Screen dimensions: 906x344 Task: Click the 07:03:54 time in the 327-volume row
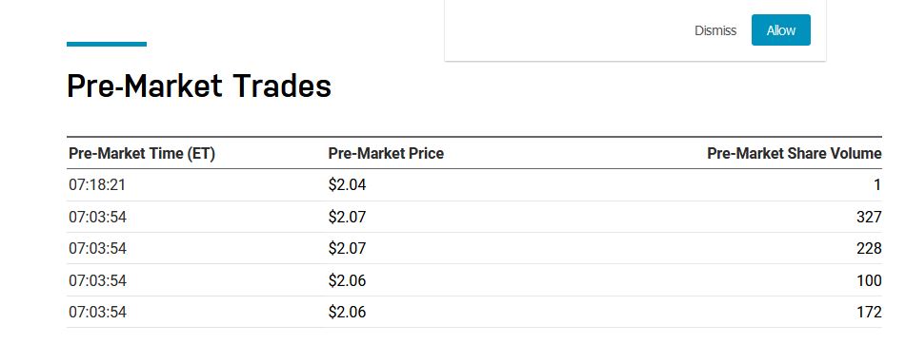(x=97, y=217)
